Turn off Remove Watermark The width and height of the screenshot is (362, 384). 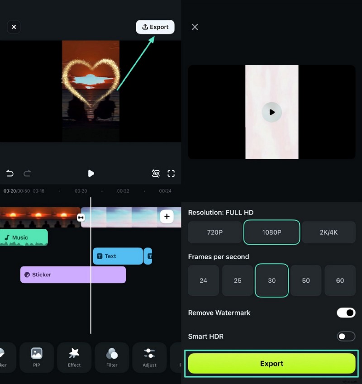(x=346, y=313)
